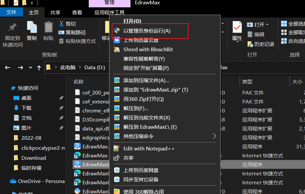Click 此电脑 in the address bar

[68, 68]
